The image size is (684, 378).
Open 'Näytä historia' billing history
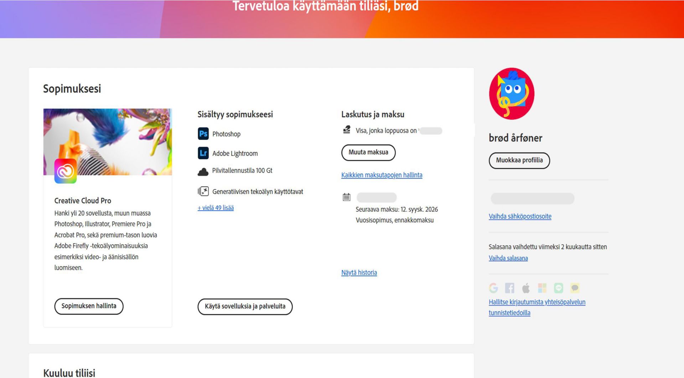pyautogui.click(x=359, y=273)
